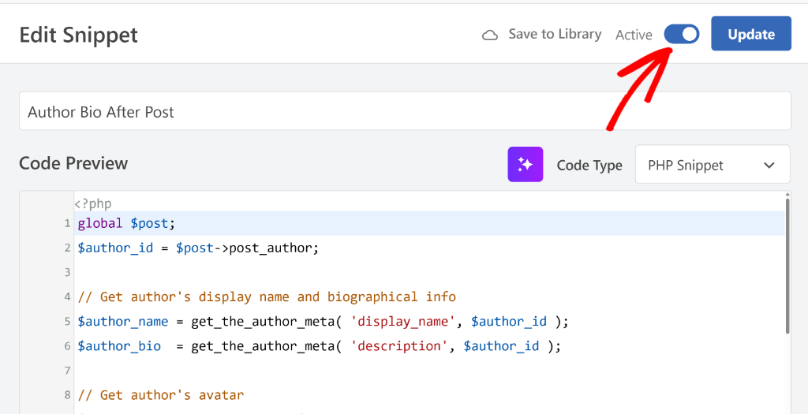Click the Active label next to the switch
The height and width of the screenshot is (414, 808).
coord(634,35)
